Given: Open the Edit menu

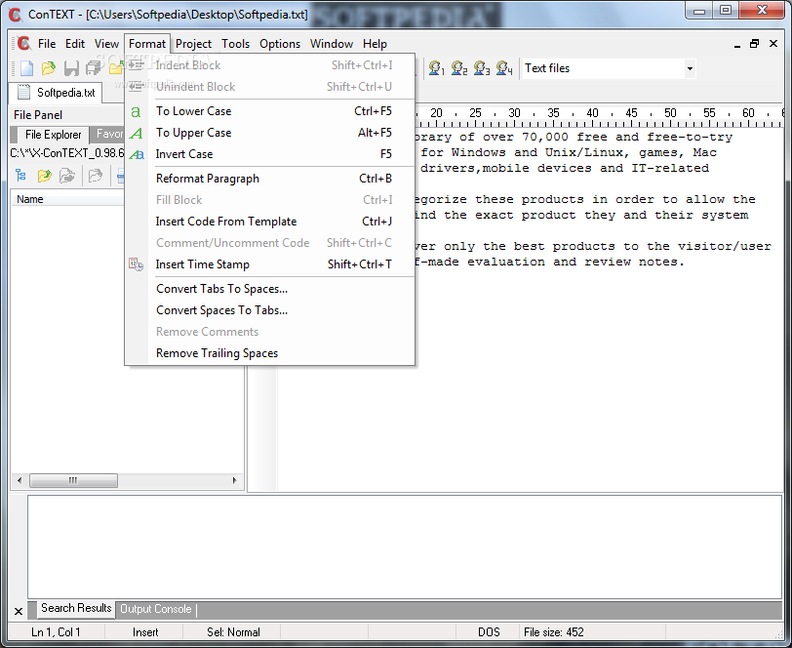Looking at the screenshot, I should [75, 44].
